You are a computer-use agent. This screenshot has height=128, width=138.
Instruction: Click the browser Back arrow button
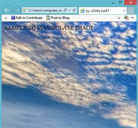point(7,10)
